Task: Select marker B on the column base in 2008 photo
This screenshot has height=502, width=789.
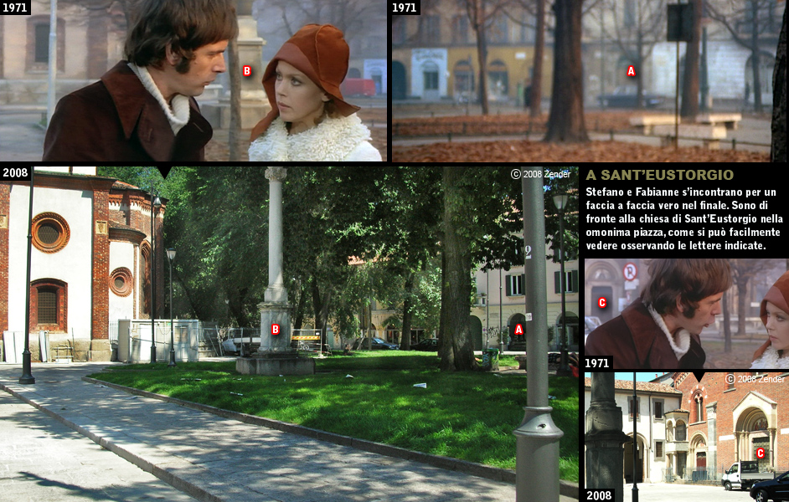Action: coord(276,329)
